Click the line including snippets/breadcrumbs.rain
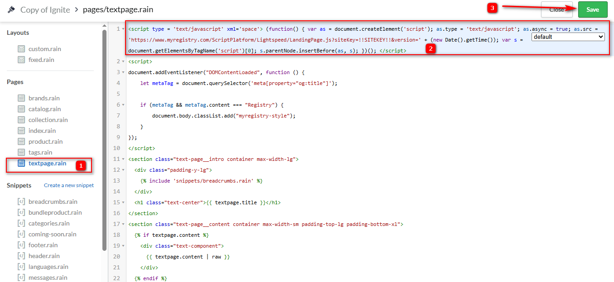The height and width of the screenshot is (282, 614). (x=201, y=181)
